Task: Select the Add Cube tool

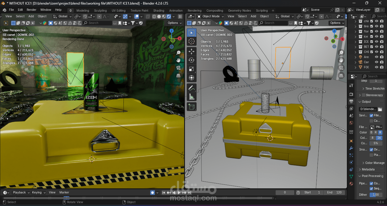Action: (192, 107)
